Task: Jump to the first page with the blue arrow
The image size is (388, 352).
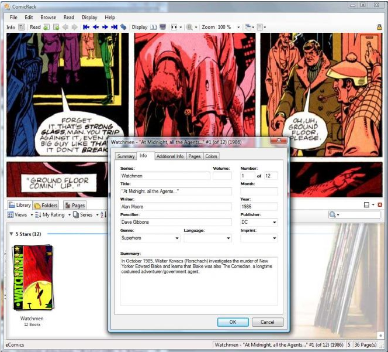Action: (86, 27)
